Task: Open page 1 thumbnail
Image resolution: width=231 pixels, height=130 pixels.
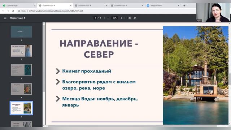Action: coord(21,31)
